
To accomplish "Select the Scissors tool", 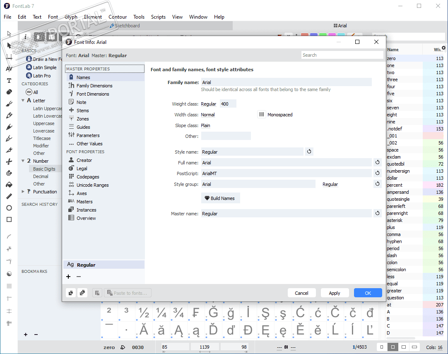I will point(9,161).
